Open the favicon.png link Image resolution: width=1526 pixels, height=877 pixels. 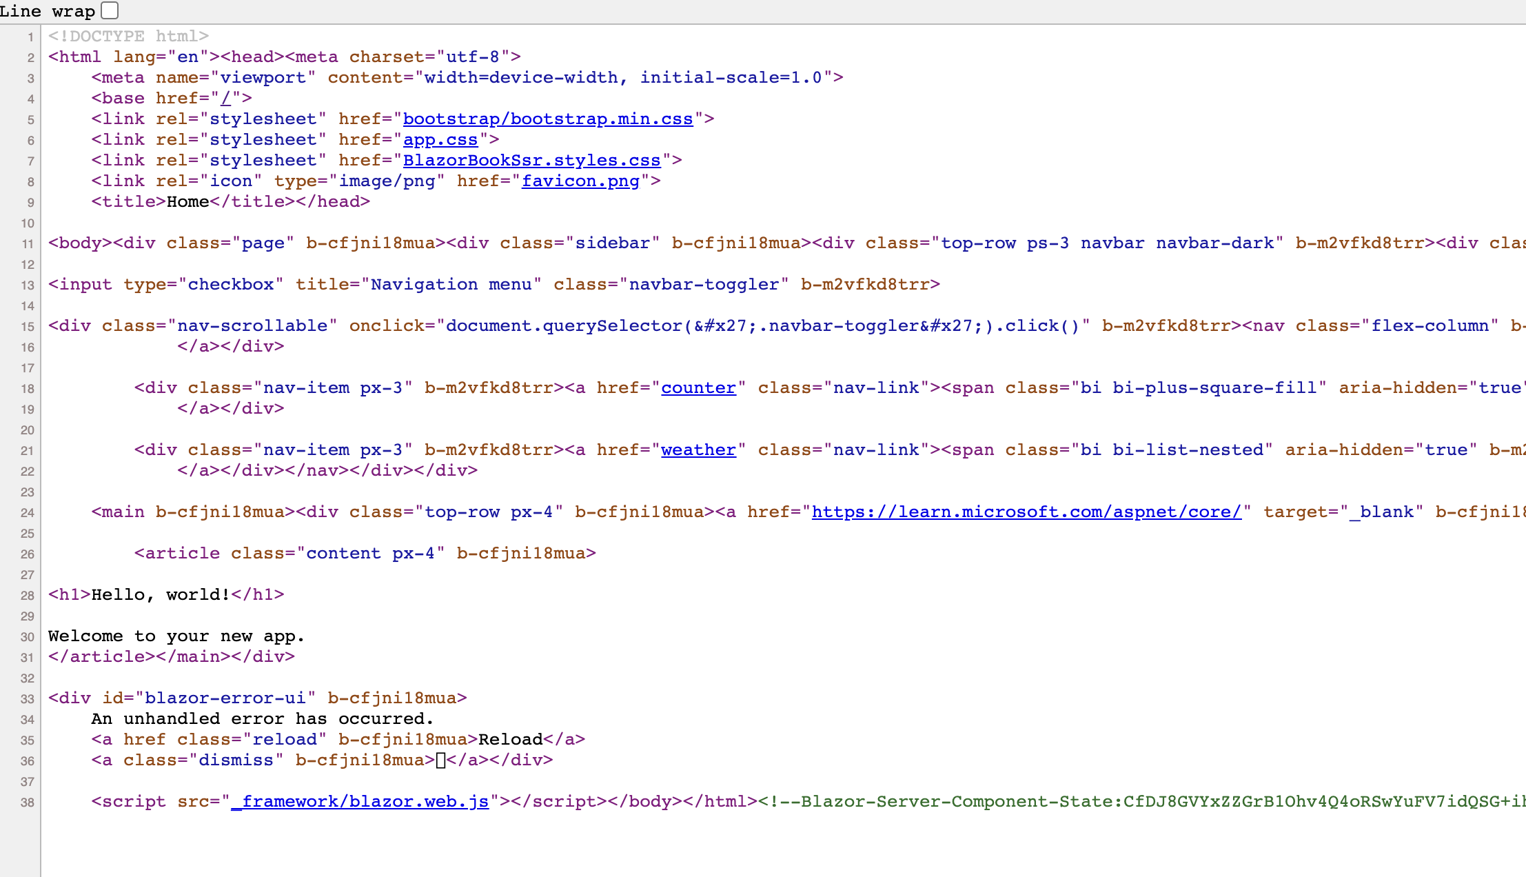(x=580, y=181)
